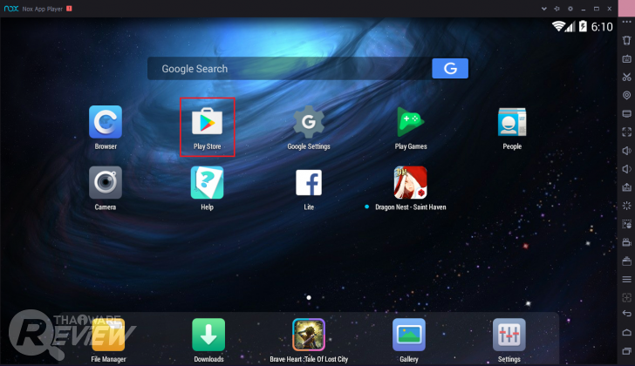Viewport: 635px width, 366px height.
Task: Open keyboard control mapping in sidebar
Action: pos(626,59)
